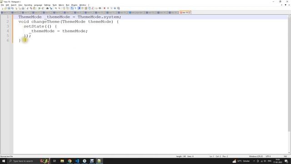Click the '_themeMode = themeMode;' line

[x=58, y=31]
